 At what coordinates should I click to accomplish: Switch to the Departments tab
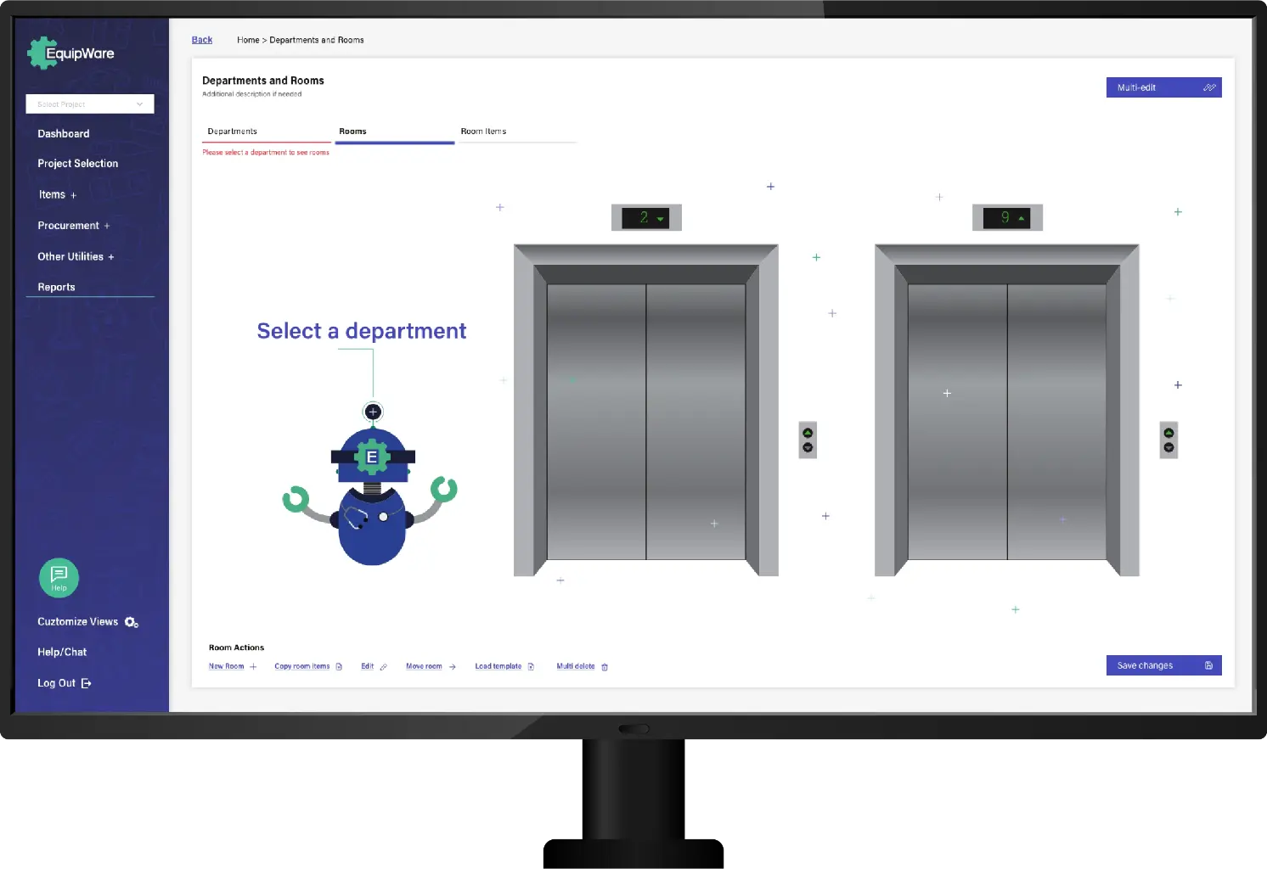pos(232,131)
